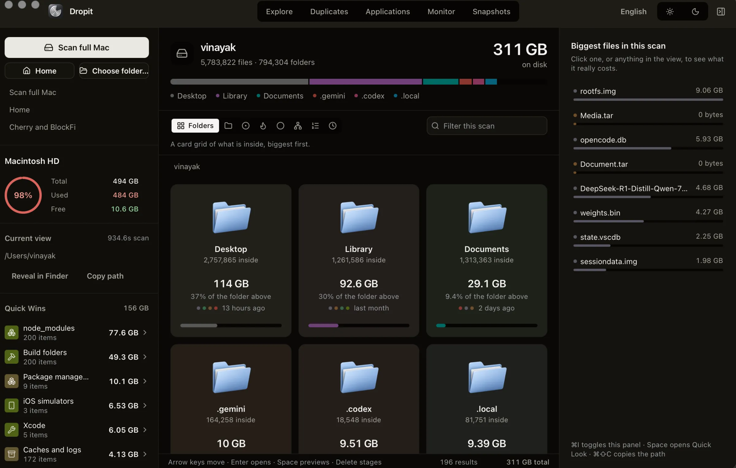Viewport: 736px width, 468px height.
Task: Select the empty circle view icon
Action: tap(280, 126)
